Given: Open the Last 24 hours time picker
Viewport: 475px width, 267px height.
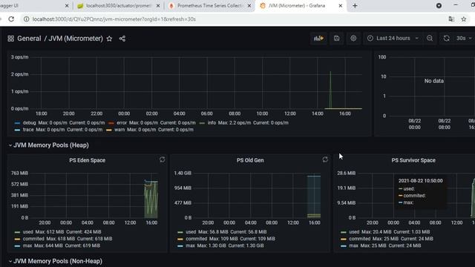Looking at the screenshot, I should (393, 38).
